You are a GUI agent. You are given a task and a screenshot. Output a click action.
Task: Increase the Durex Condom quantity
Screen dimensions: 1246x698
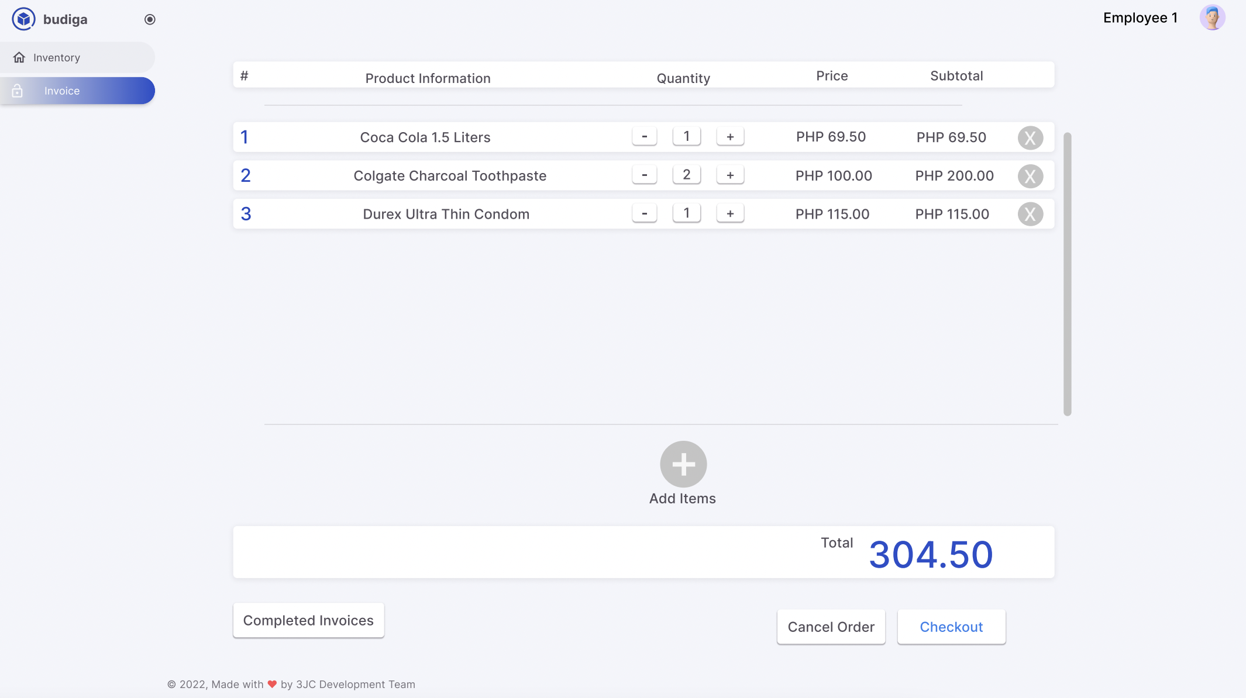pos(730,213)
